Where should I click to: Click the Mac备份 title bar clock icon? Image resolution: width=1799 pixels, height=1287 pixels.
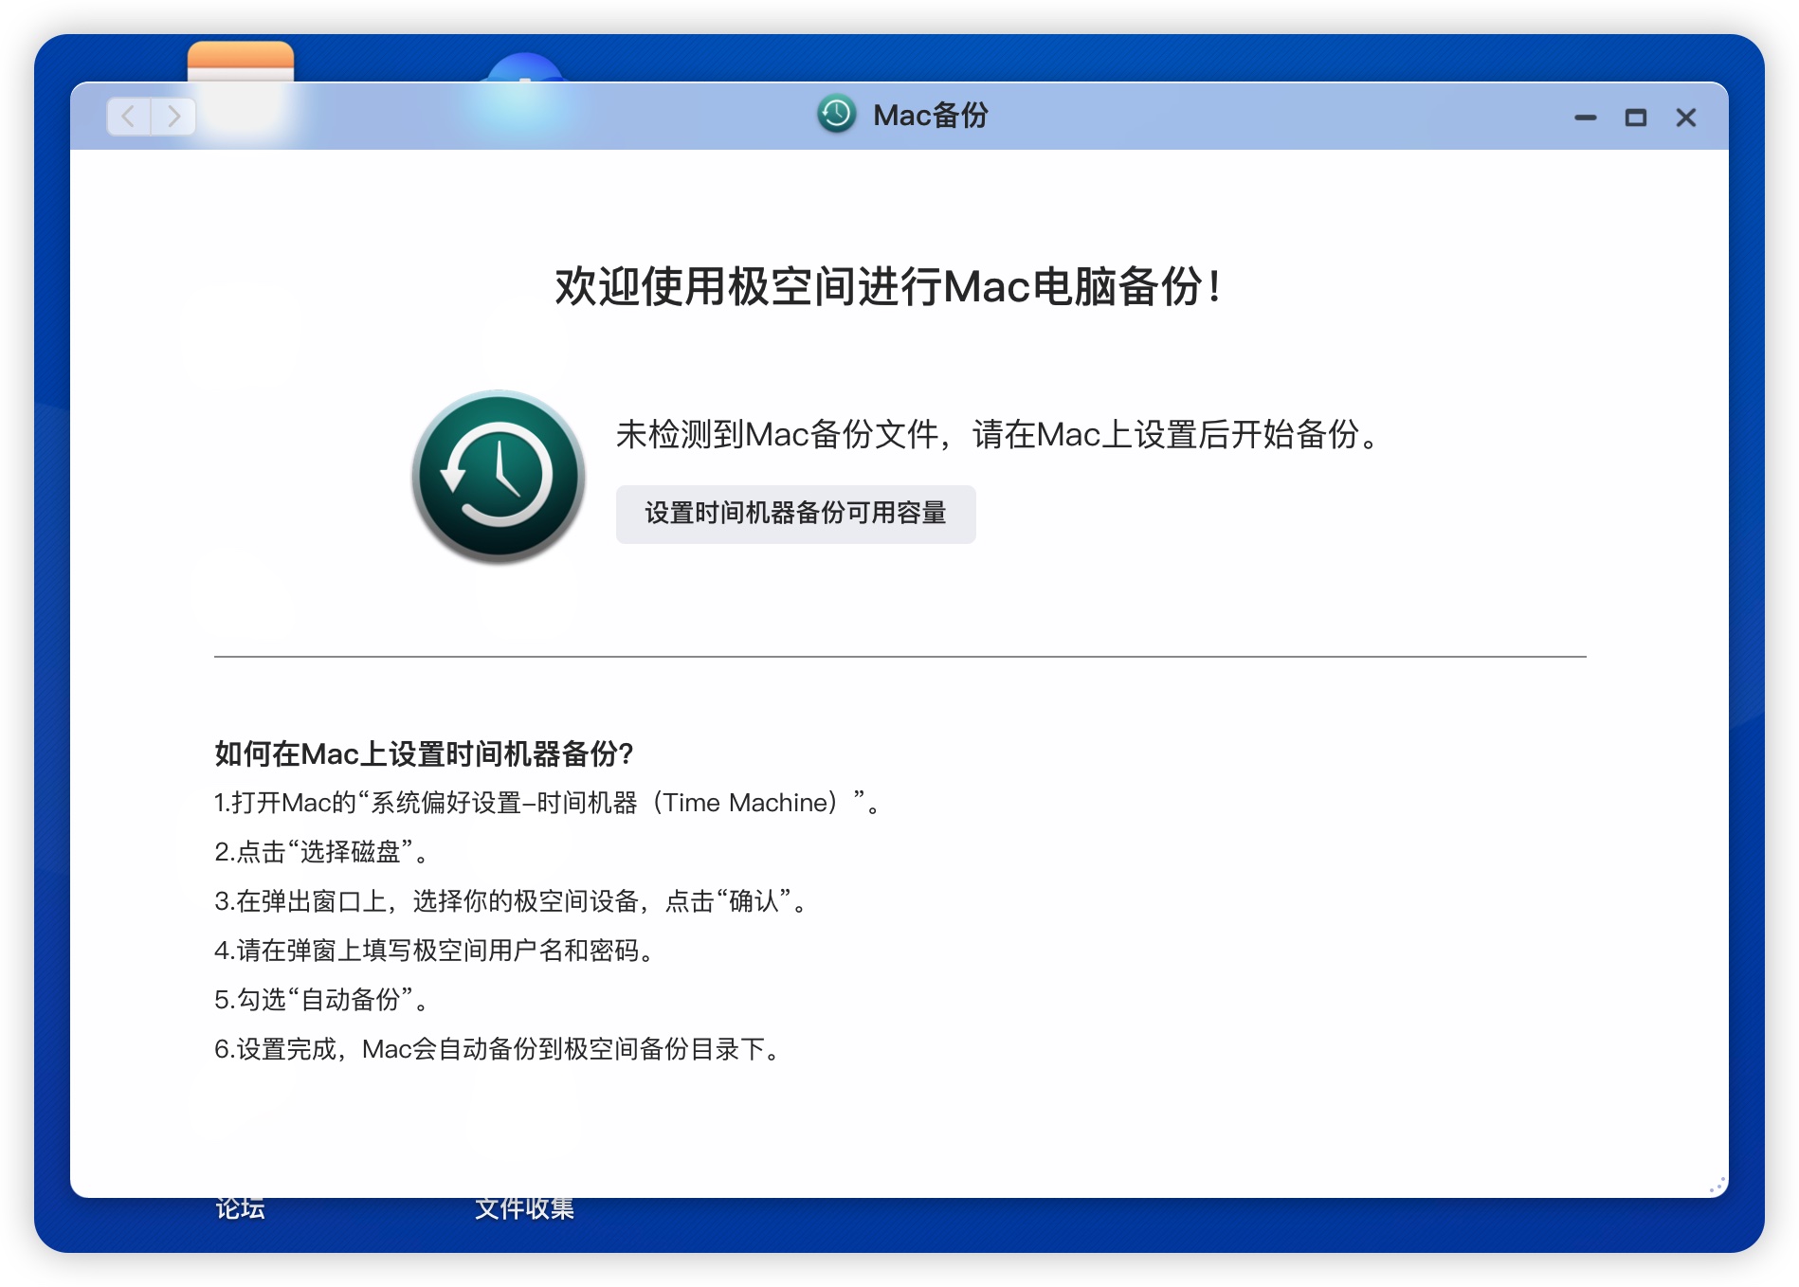pyautogui.click(x=836, y=115)
